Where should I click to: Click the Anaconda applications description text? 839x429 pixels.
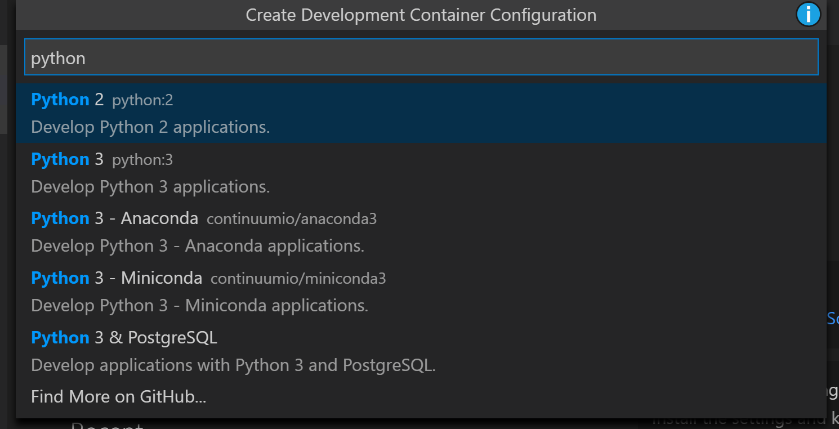click(198, 247)
